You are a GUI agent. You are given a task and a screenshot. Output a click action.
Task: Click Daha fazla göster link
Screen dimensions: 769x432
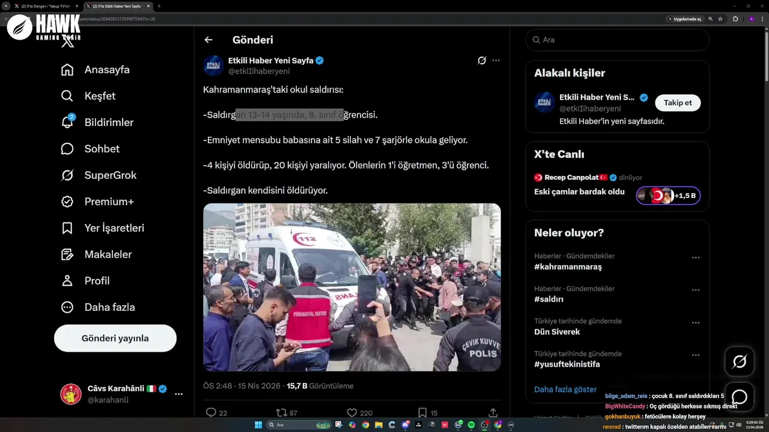click(565, 389)
